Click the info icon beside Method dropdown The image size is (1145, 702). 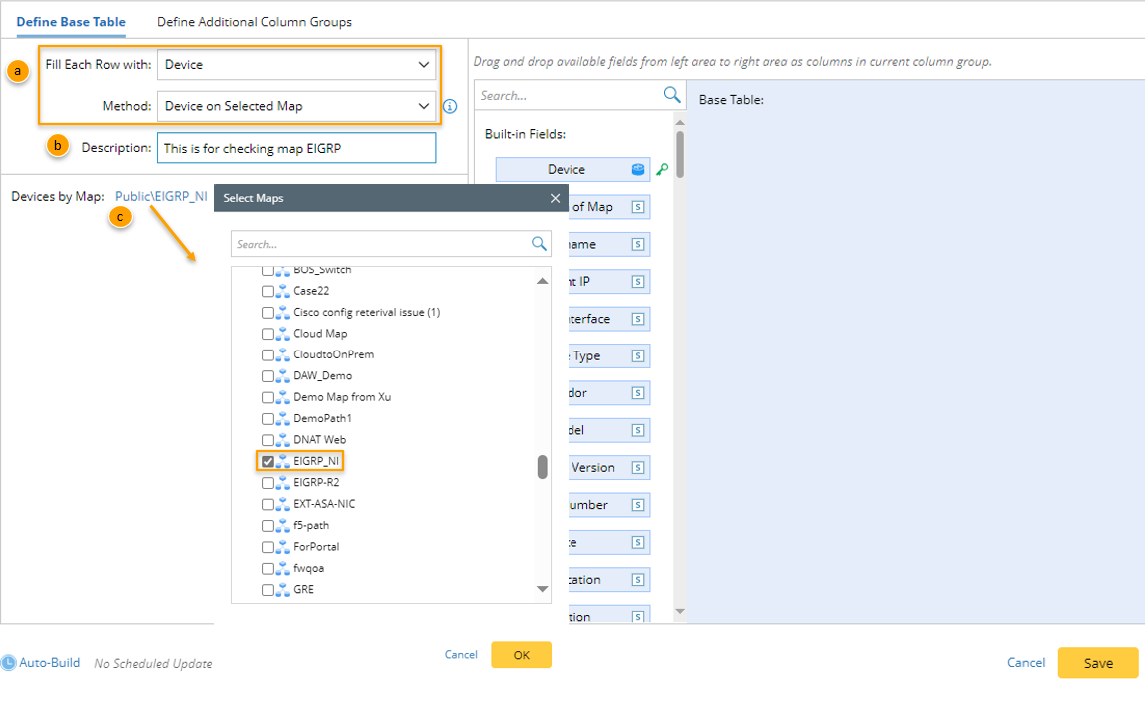pyautogui.click(x=450, y=106)
